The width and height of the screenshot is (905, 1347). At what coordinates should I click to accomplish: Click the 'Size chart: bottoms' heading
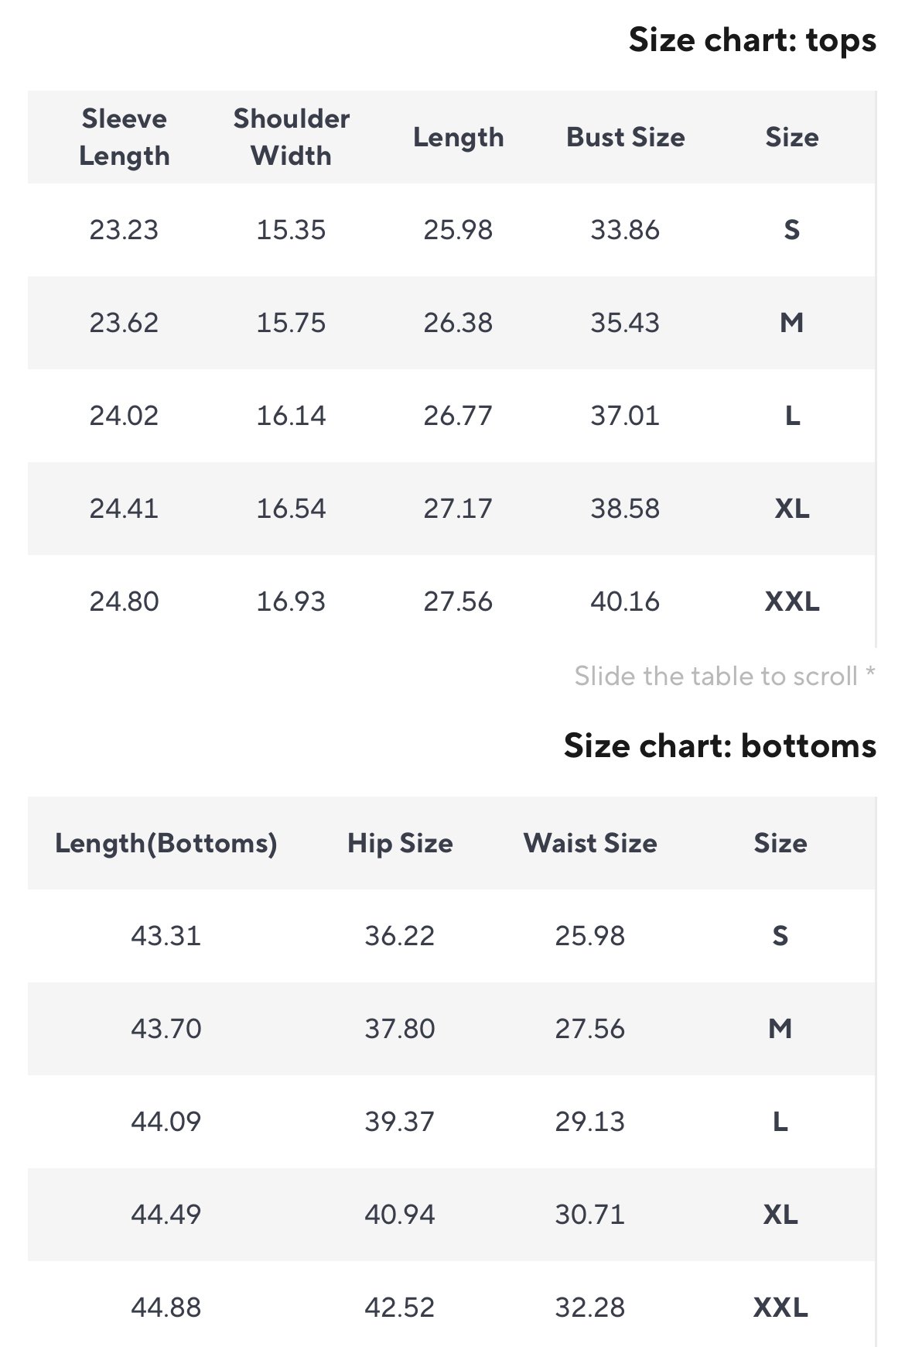(x=720, y=745)
